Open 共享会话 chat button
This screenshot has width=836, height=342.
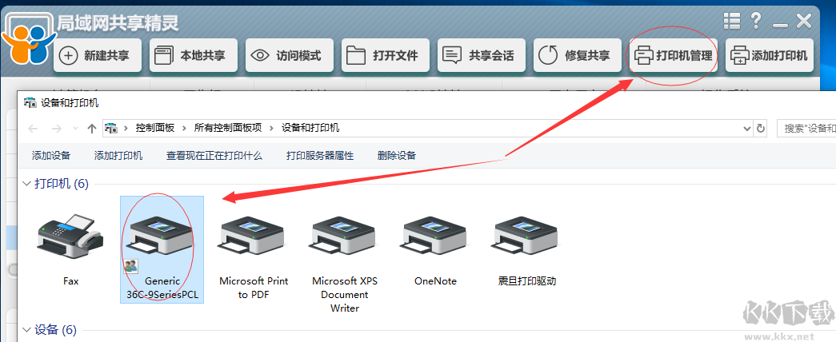point(482,55)
